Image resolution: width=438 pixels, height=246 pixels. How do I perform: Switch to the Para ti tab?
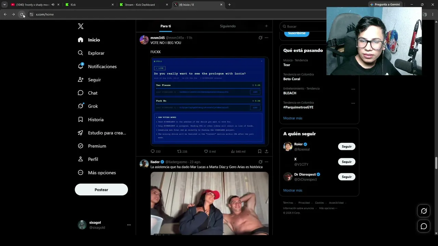click(x=166, y=26)
